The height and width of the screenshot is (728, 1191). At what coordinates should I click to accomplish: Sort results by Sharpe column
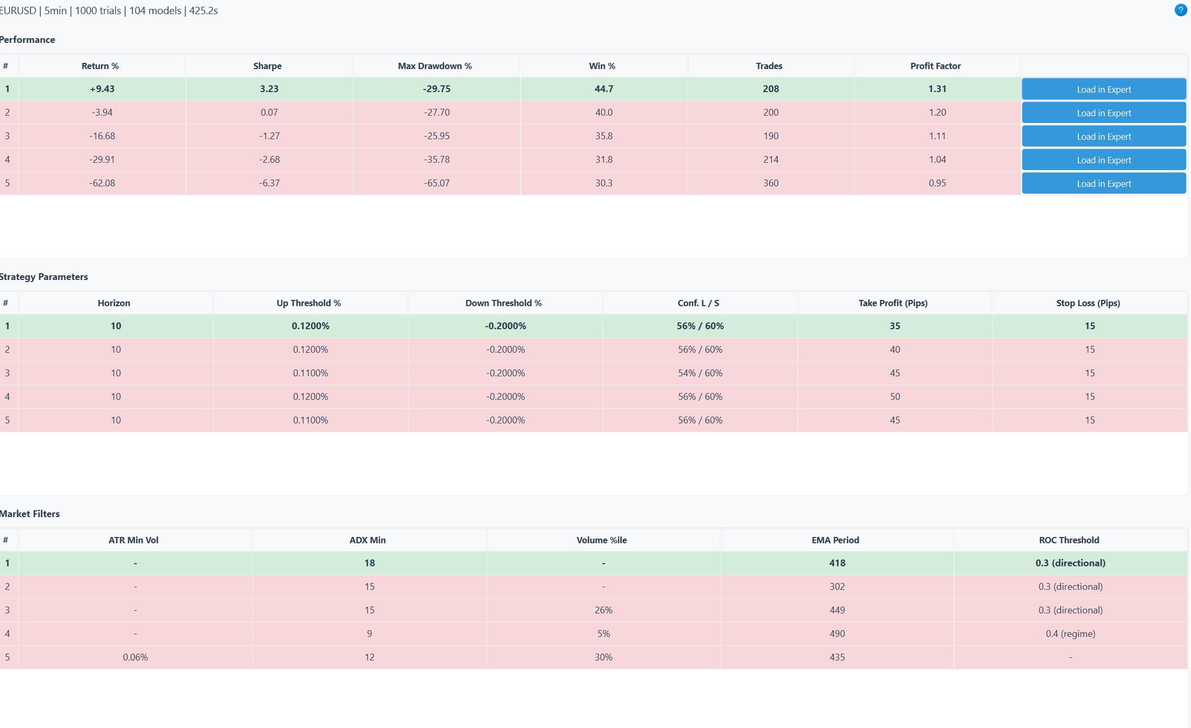tap(268, 65)
